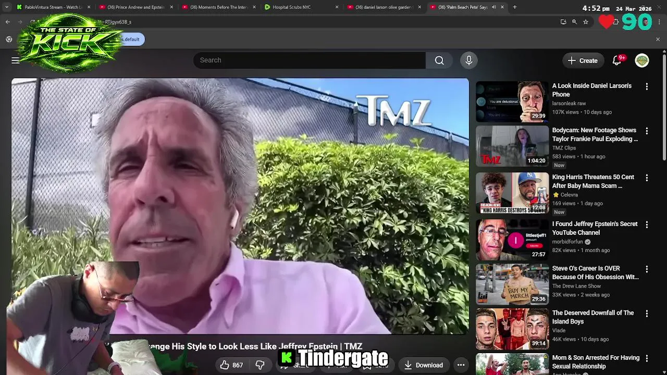Click the morbidforfun channel name
This screenshot has height=375, width=667.
click(x=567, y=242)
